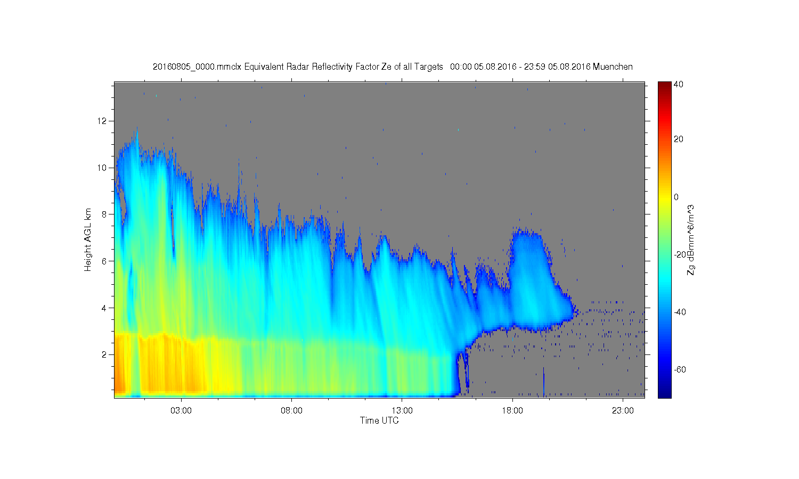This screenshot has width=799, height=479.
Task: Click the 'Time UTC' axis label
Action: pyautogui.click(x=379, y=420)
